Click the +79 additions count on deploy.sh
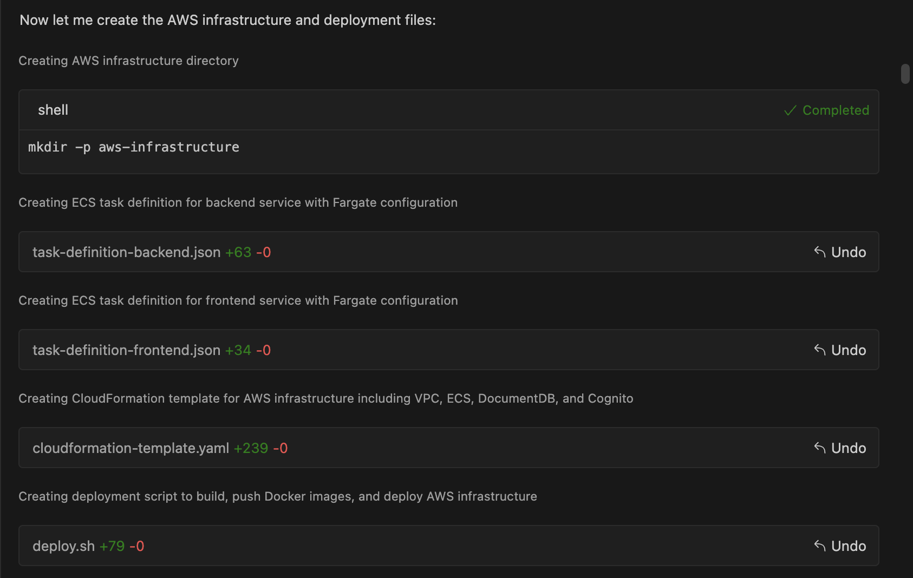This screenshot has height=578, width=913. pyautogui.click(x=112, y=546)
